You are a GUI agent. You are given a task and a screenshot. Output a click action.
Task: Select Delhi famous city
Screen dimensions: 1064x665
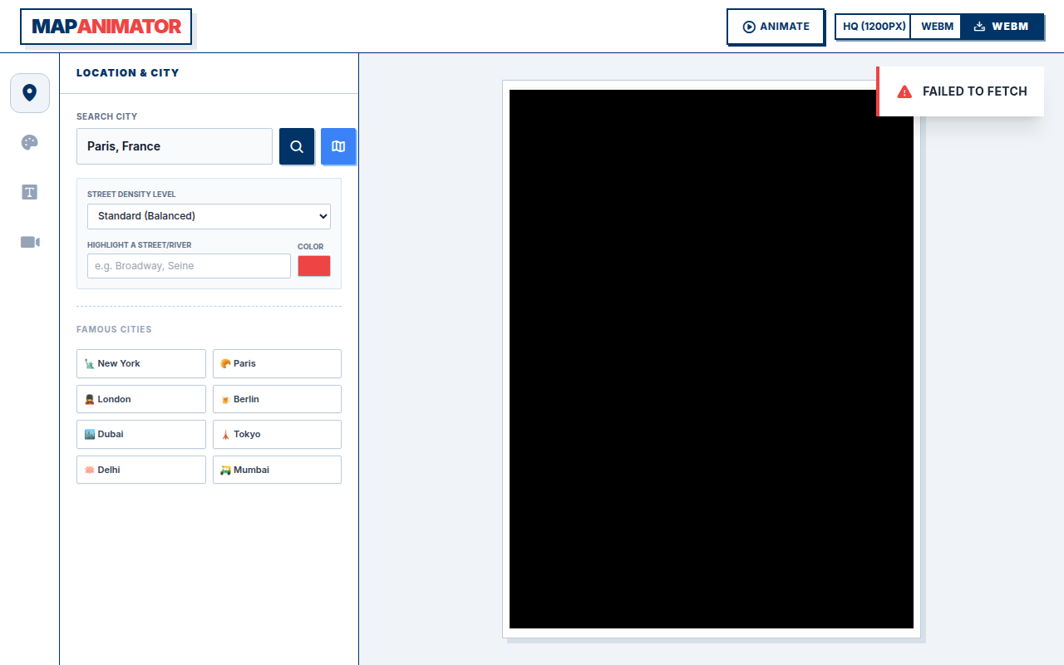point(141,470)
